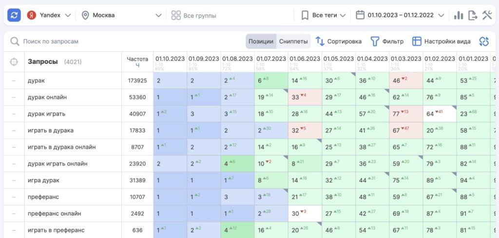This screenshot has height=238, width=499.
Task: Click the Все группы grid icon
Action: (x=176, y=15)
